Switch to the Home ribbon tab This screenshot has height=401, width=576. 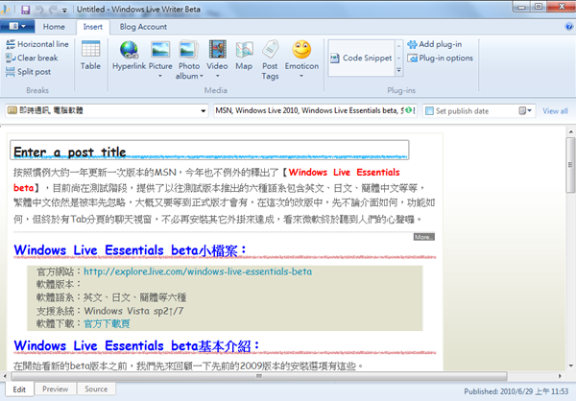(x=55, y=27)
